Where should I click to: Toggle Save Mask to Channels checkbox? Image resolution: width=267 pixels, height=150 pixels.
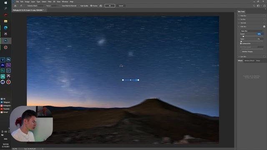click(61, 6)
